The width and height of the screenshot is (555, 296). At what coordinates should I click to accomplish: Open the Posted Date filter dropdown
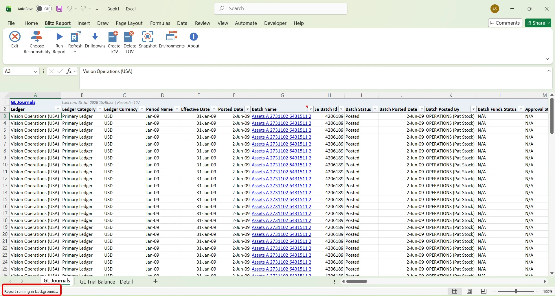(x=247, y=109)
